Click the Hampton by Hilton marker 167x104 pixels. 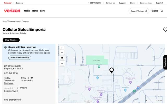coord(101,95)
